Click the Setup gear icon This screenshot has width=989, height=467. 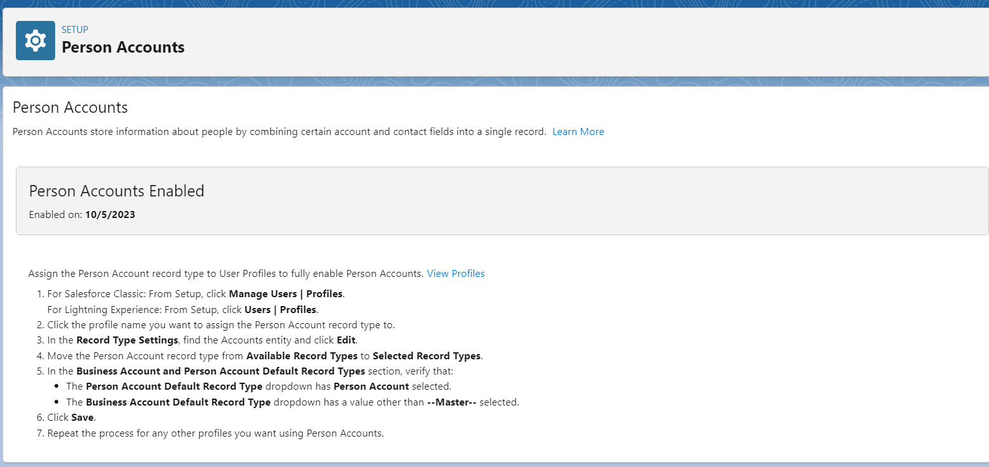click(x=36, y=41)
